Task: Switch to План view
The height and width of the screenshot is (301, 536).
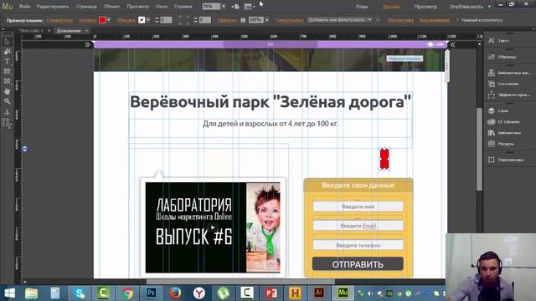Action: click(x=362, y=7)
